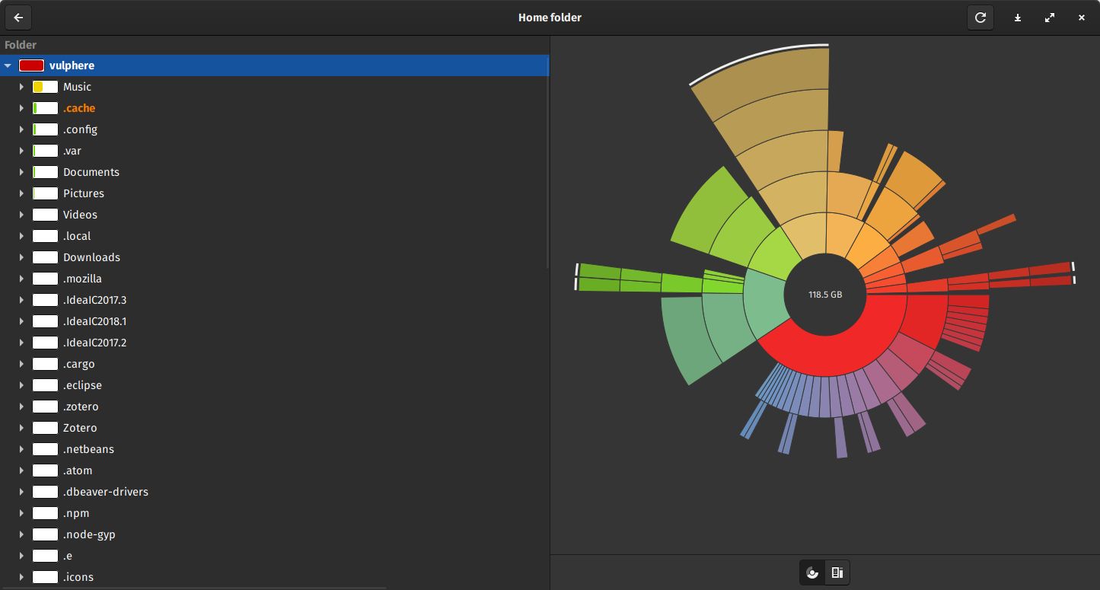Expand the Music folder
This screenshot has height=590, width=1100.
click(21, 88)
